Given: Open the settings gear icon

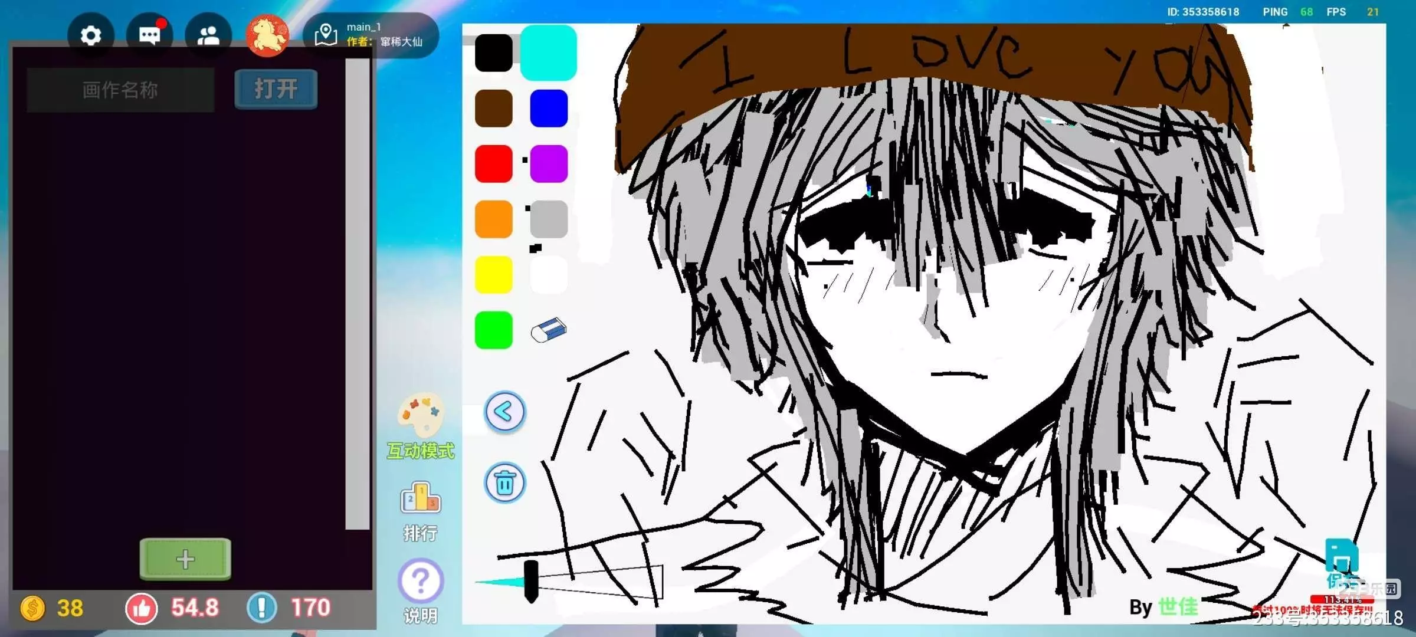Looking at the screenshot, I should click(x=90, y=36).
